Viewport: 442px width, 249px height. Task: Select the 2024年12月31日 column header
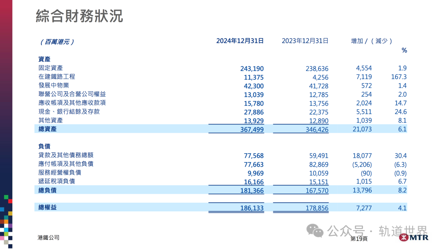point(240,41)
